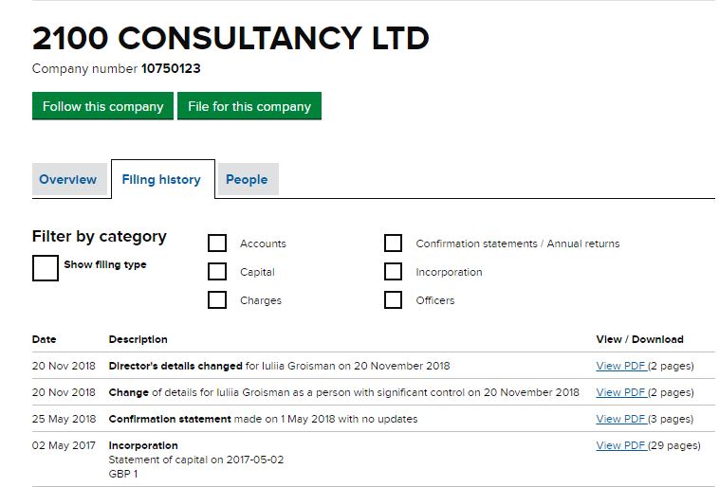Check the Officers category checkbox
Image resolution: width=719 pixels, height=487 pixels.
tap(393, 300)
